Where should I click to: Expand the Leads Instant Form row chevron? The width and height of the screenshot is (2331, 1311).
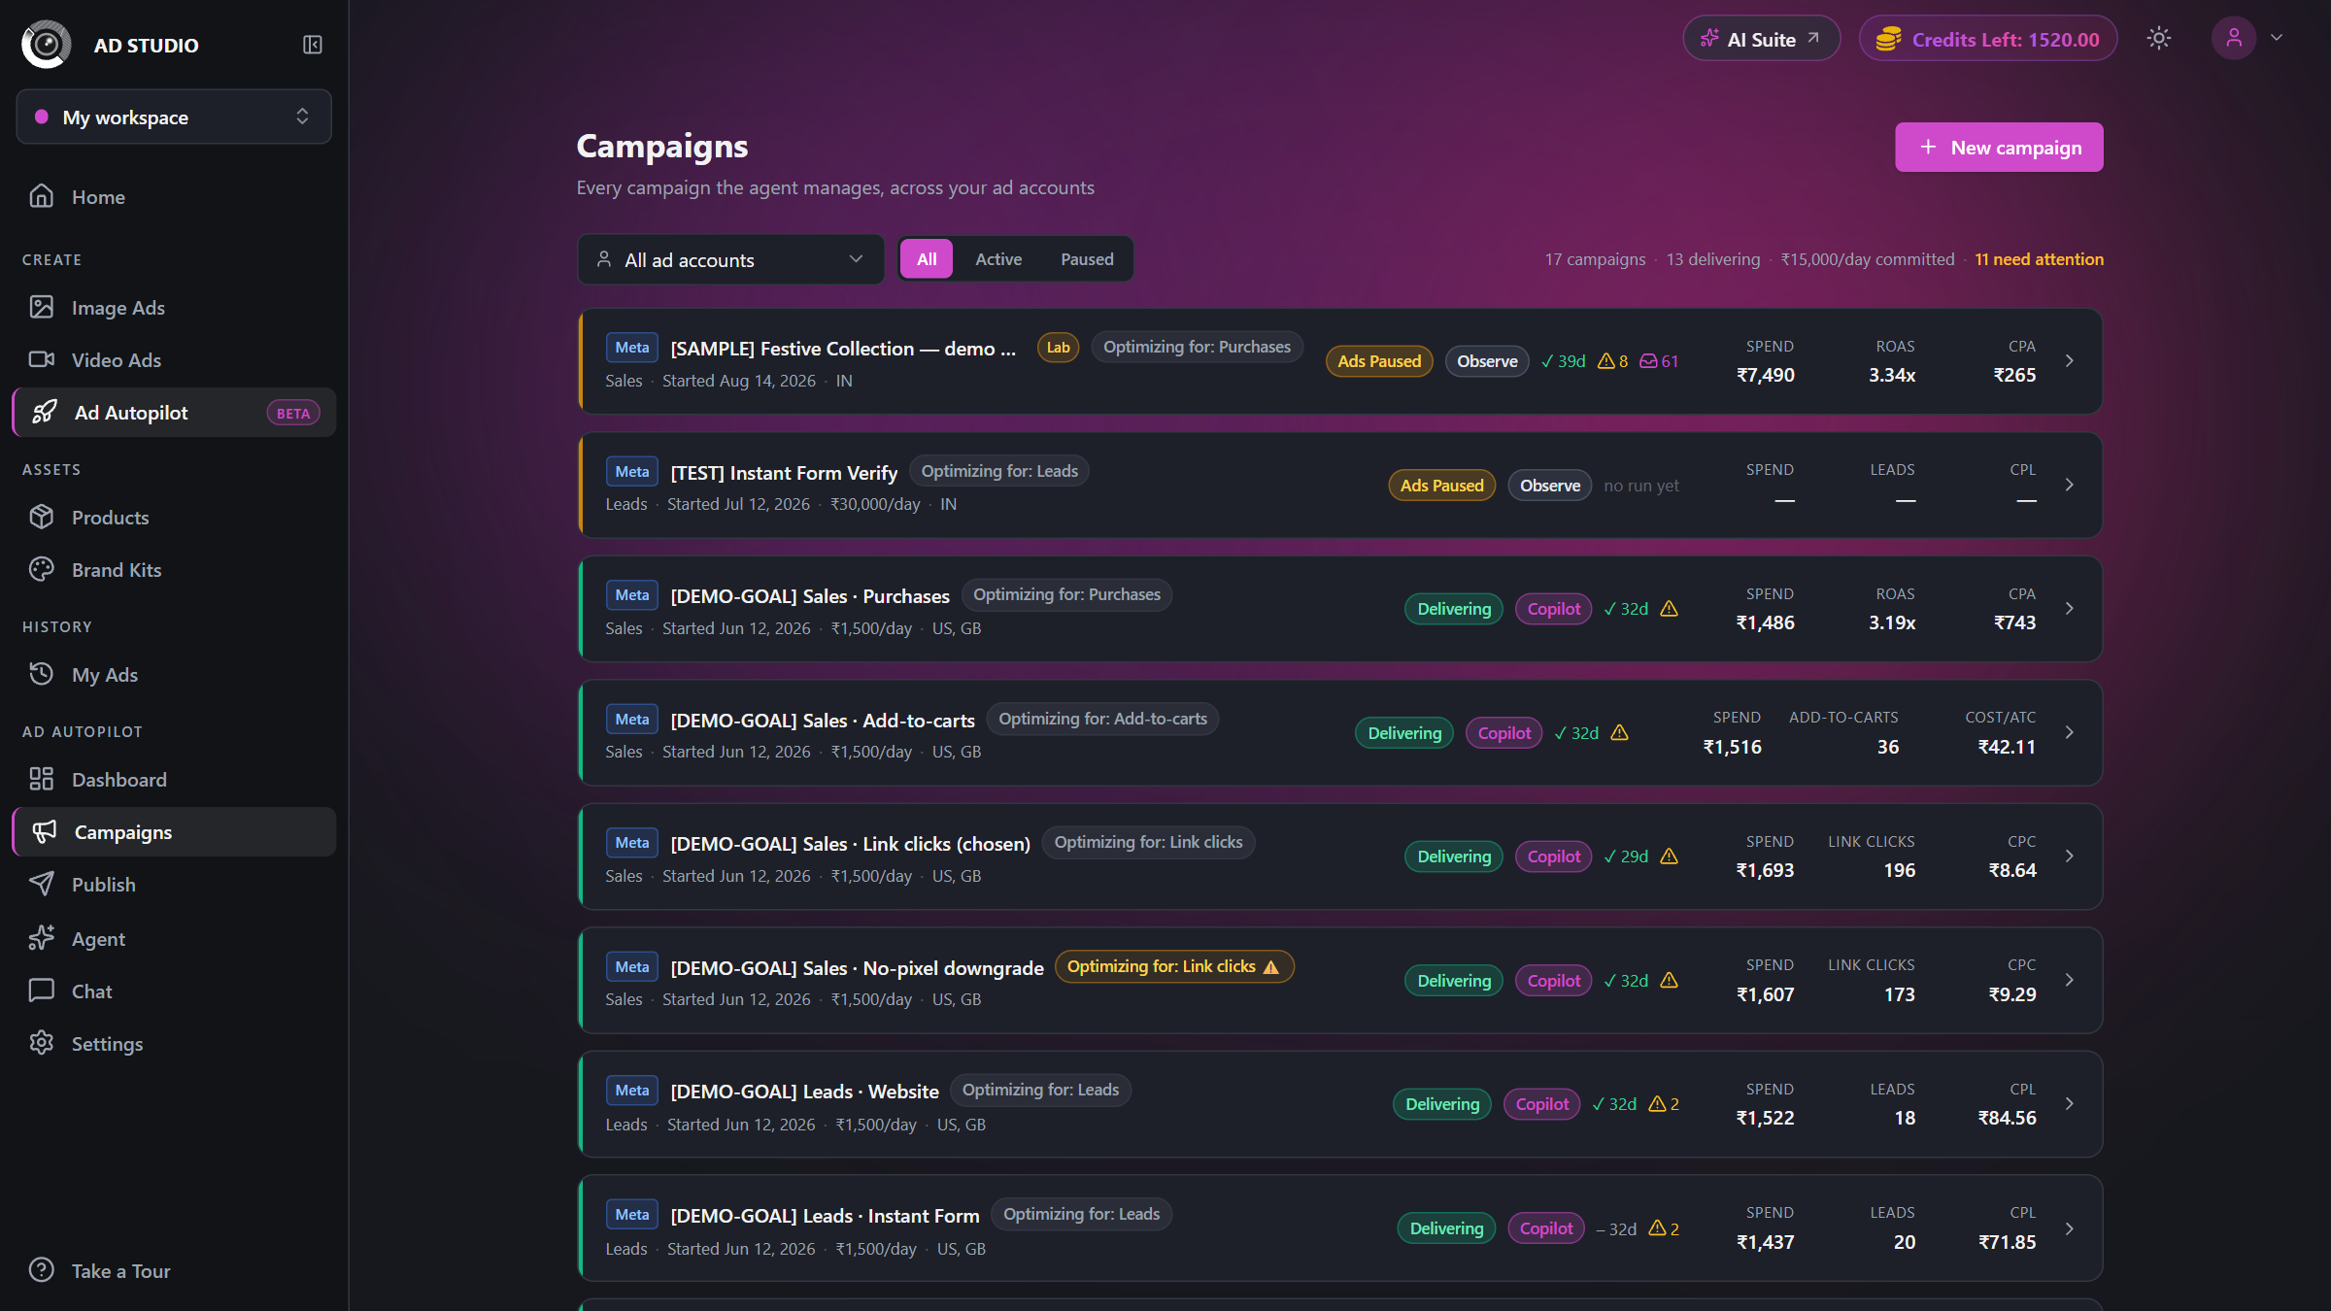[2070, 1228]
